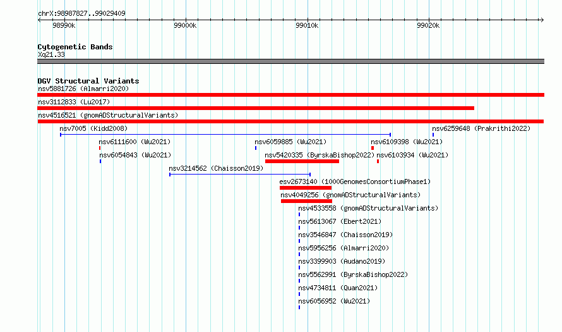Click the 99020k ruler label
The height and width of the screenshot is (332, 562).
(x=428, y=25)
